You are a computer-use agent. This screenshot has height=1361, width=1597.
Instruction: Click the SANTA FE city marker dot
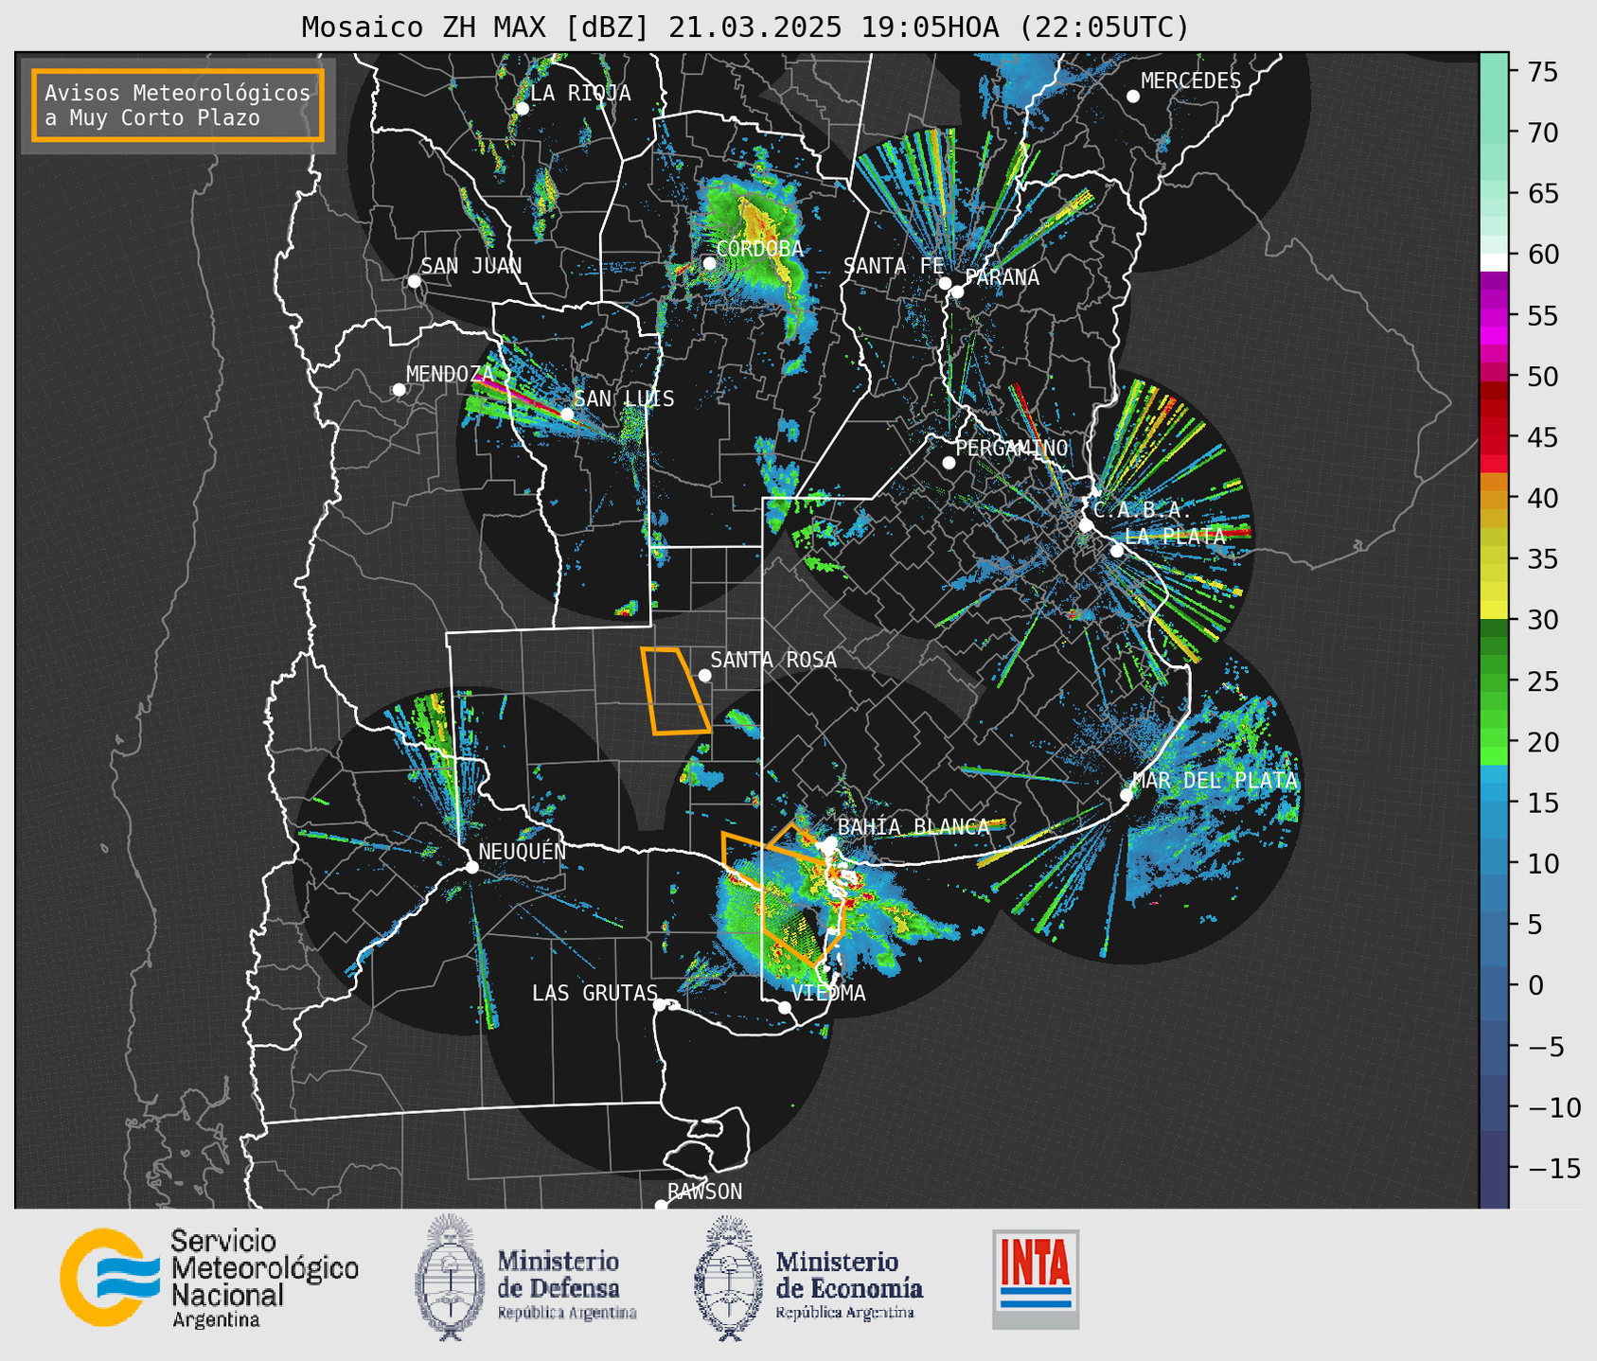(x=945, y=283)
